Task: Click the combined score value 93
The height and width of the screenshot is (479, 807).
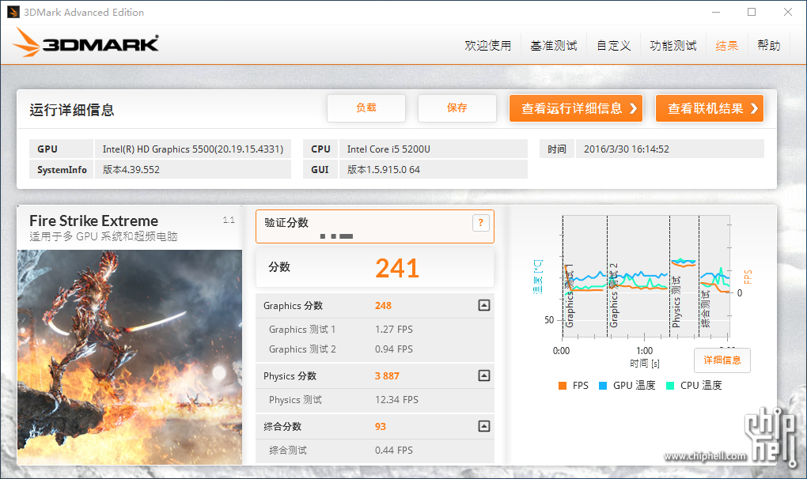Action: (x=381, y=426)
